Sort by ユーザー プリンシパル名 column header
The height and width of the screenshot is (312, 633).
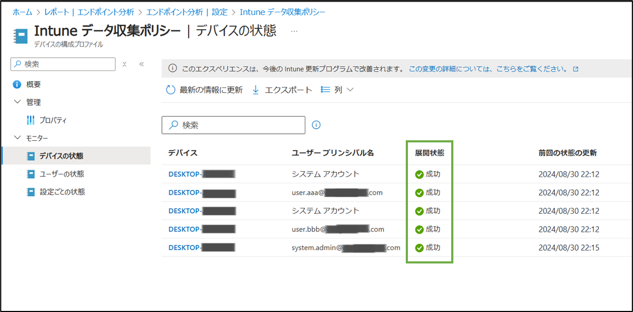click(333, 153)
